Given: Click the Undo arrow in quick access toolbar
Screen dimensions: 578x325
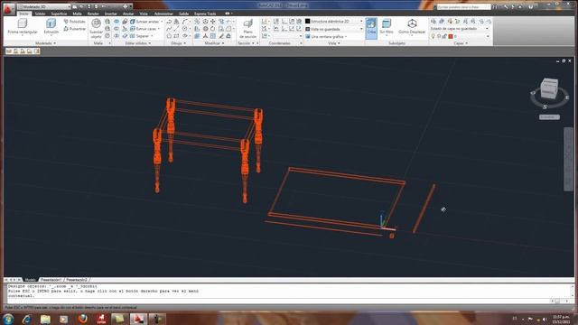Looking at the screenshot, I should tap(104, 6).
